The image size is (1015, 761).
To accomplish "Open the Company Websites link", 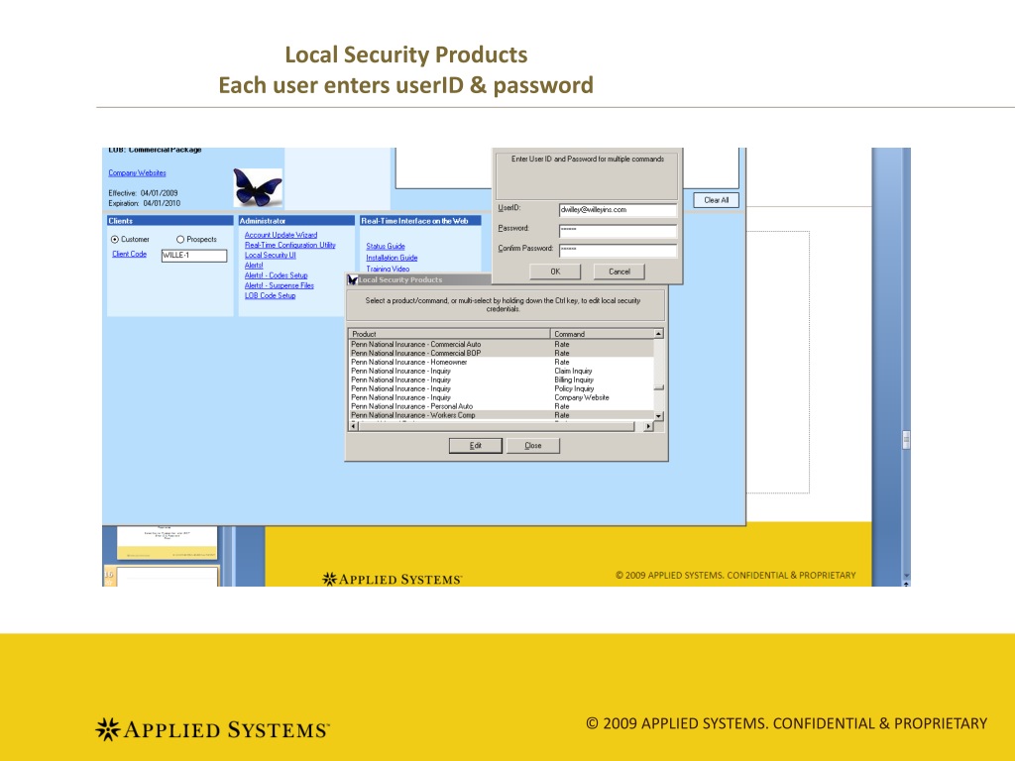I will (137, 172).
